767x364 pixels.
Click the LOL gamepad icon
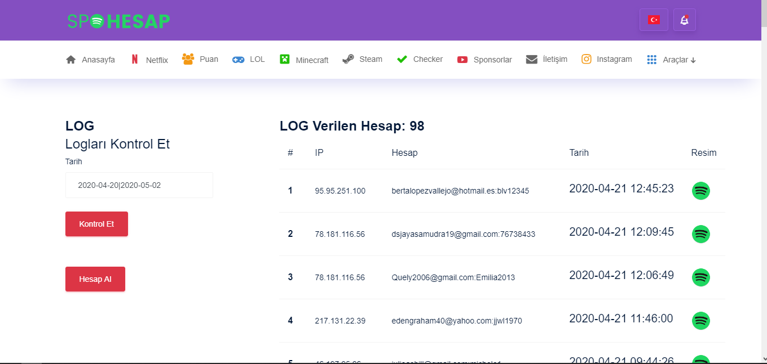point(239,59)
